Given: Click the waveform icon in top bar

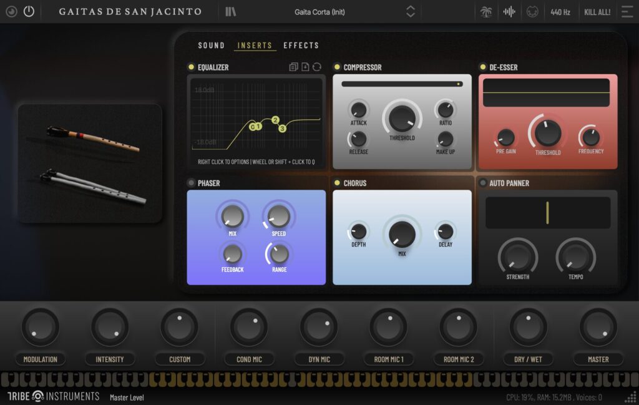Looking at the screenshot, I should click(x=509, y=12).
